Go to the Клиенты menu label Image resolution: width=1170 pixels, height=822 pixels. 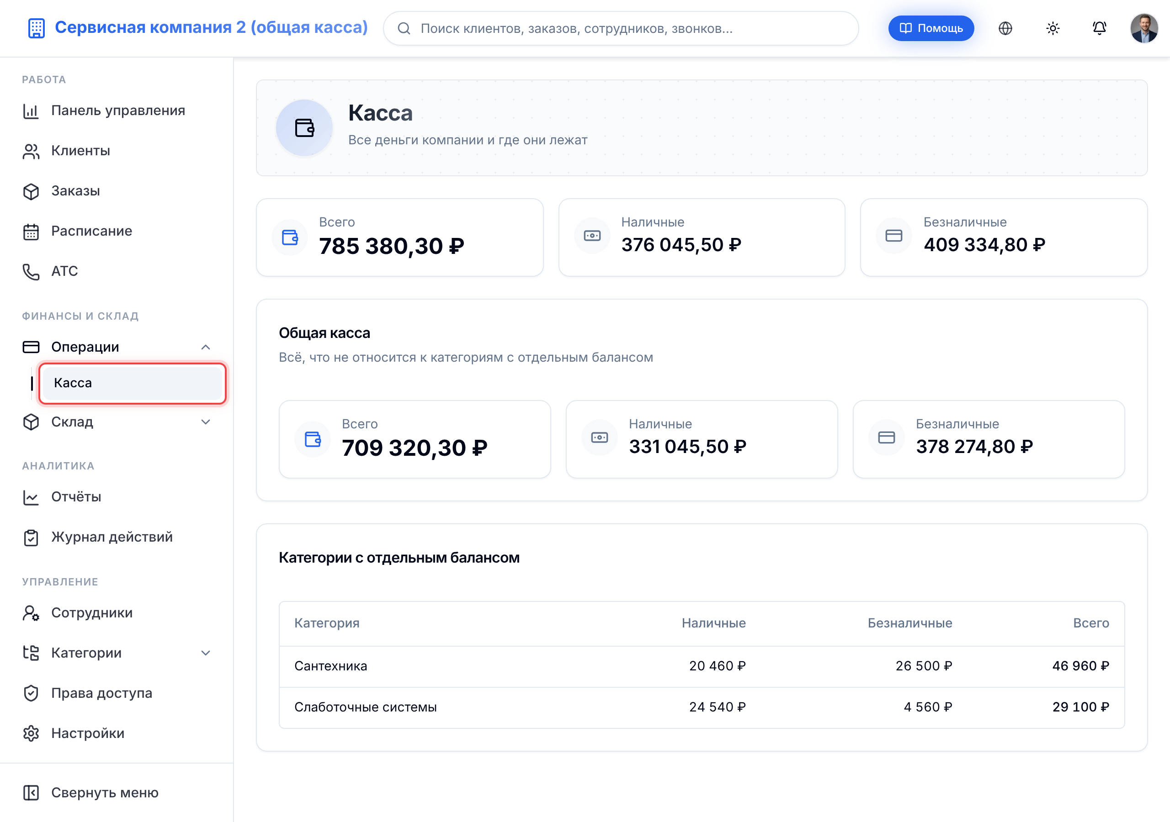click(80, 151)
